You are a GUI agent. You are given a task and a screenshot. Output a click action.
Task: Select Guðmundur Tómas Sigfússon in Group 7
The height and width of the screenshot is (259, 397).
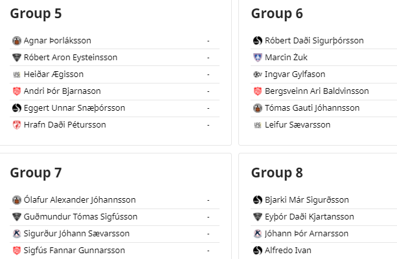(80, 217)
